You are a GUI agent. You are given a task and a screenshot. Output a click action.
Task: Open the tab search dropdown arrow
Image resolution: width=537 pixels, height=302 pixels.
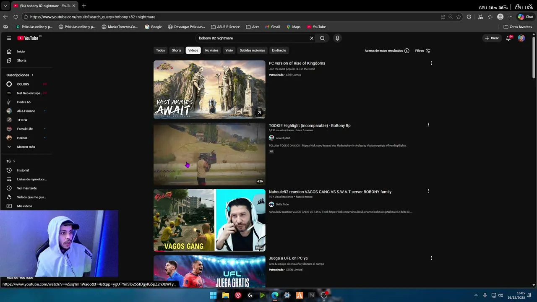click(5, 5)
